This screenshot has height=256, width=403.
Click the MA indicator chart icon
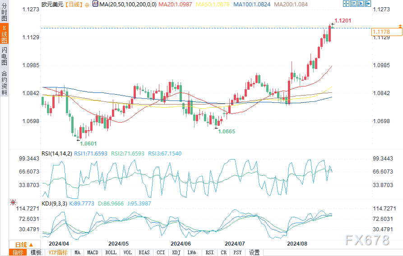(95, 4)
